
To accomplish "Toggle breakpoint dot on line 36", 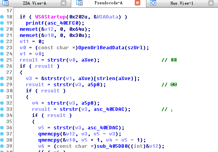I will [2, 127].
